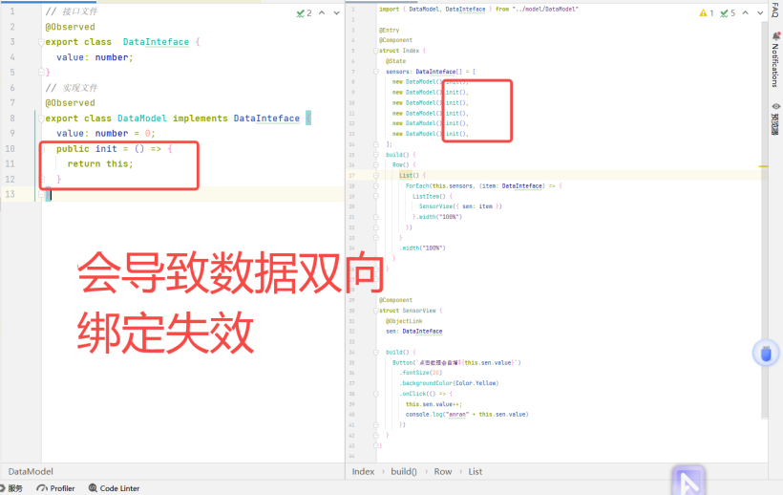Open the FAQ side panel
The image size is (783, 495).
point(775,10)
